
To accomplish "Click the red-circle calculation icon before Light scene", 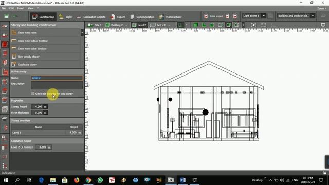I will click(x=235, y=16).
